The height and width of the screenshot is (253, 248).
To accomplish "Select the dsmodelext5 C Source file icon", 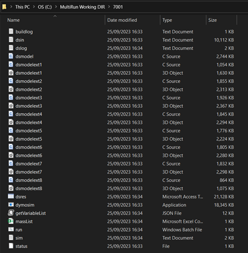I will 11,130.
